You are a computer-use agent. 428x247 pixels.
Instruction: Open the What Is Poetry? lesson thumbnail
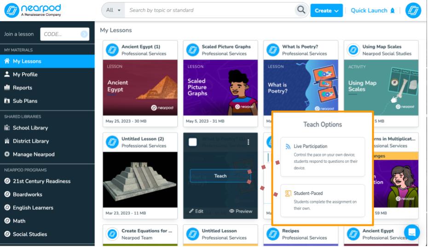pos(301,86)
